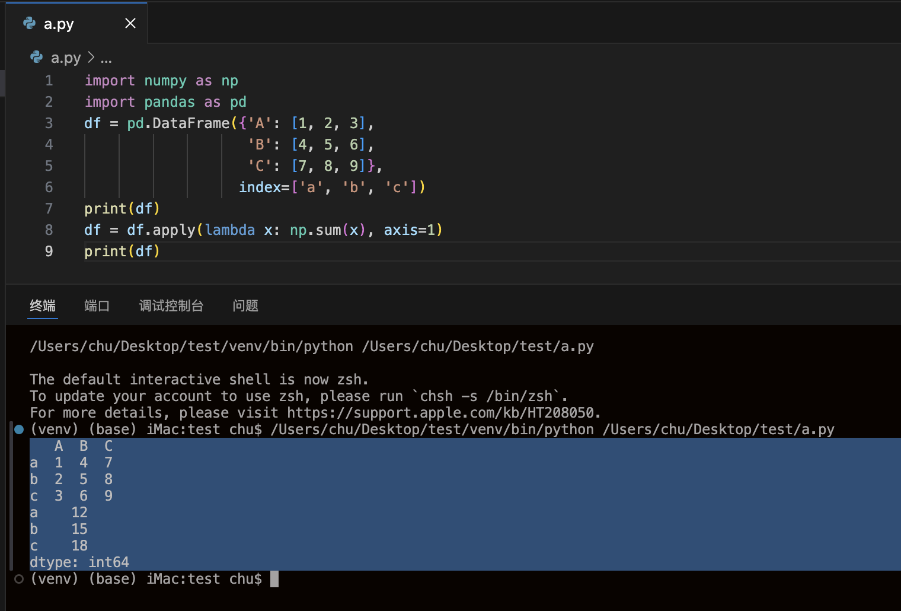Image resolution: width=901 pixels, height=611 pixels.
Task: Open the support.apple.com link in terminal
Action: [x=440, y=413]
